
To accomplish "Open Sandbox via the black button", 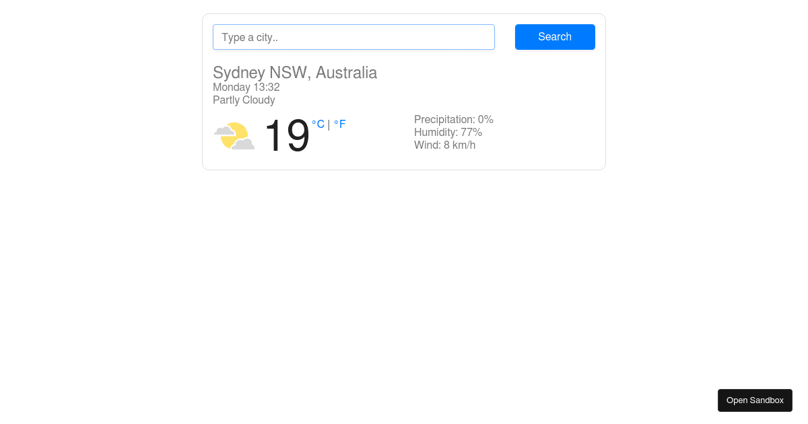I will point(755,400).
